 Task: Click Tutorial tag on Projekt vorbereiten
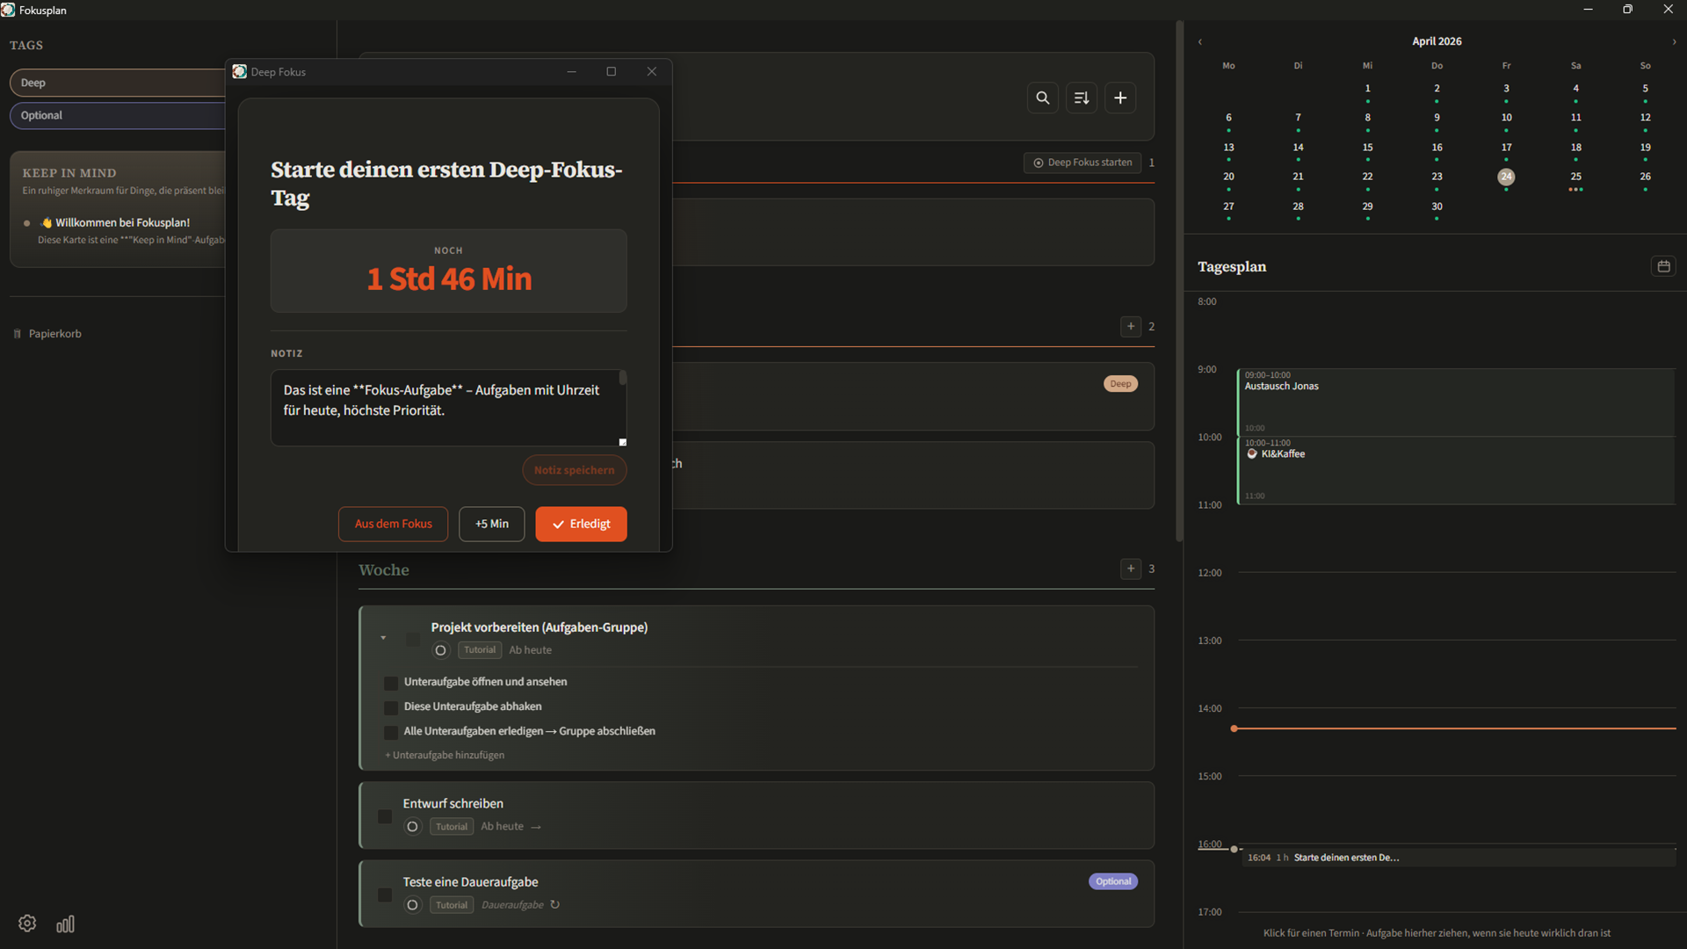pyautogui.click(x=480, y=650)
